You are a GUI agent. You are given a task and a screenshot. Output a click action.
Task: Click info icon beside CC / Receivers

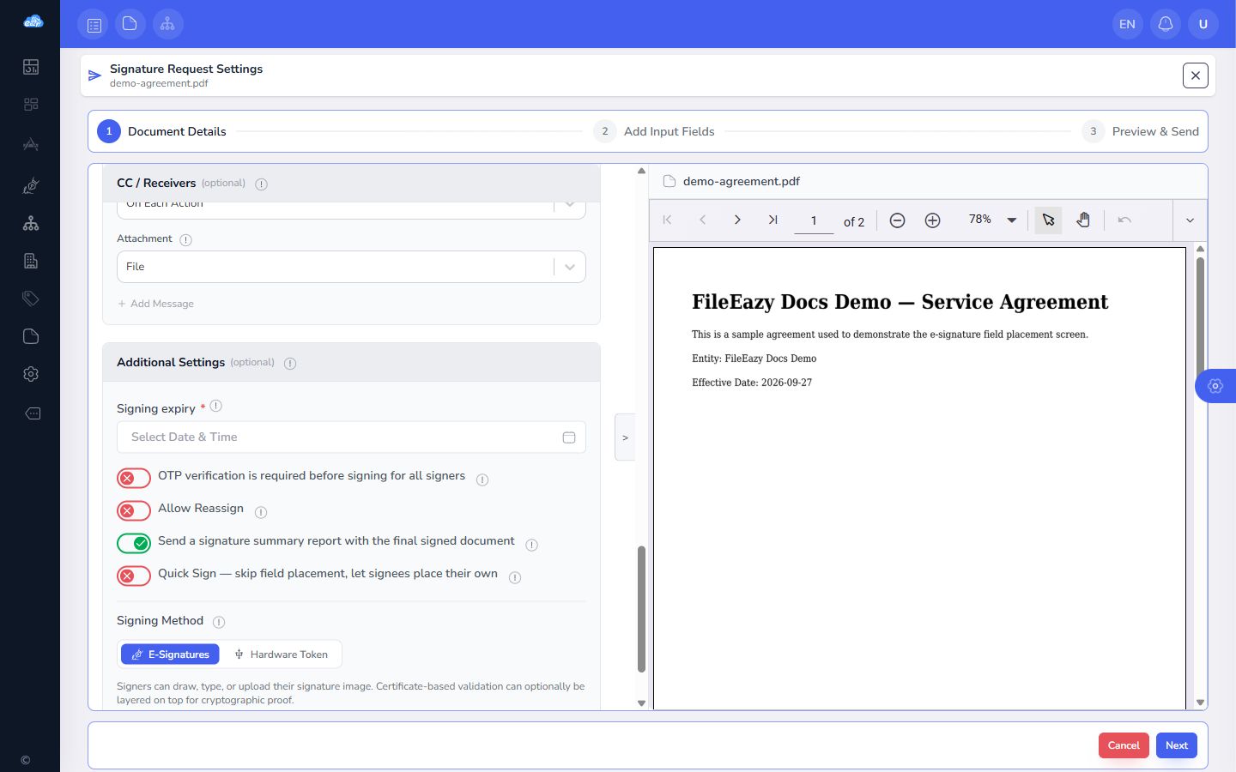pos(262,184)
